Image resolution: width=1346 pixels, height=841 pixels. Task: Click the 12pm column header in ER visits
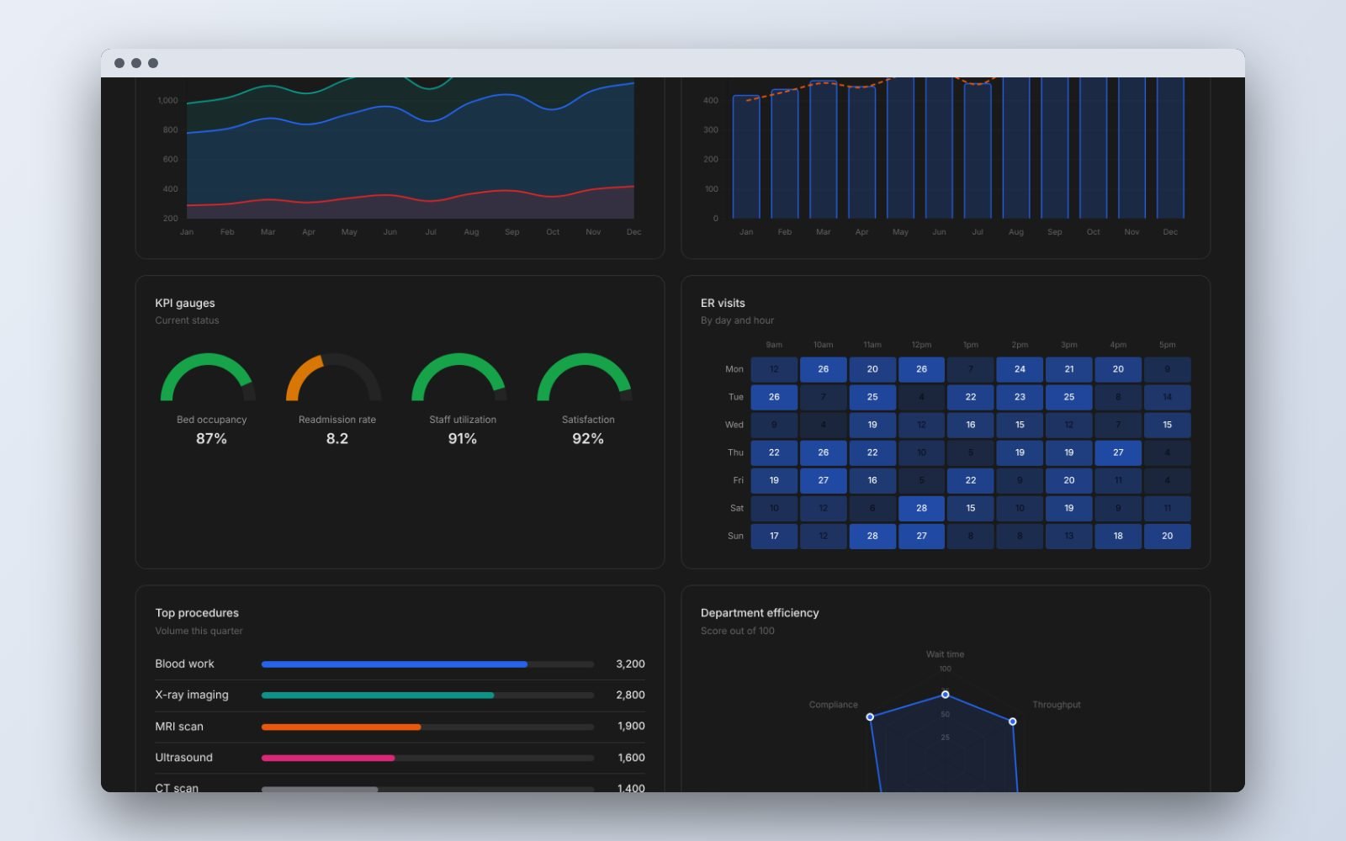click(921, 345)
